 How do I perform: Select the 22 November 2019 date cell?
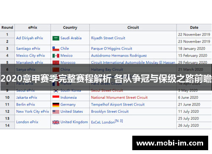click(194, 34)
